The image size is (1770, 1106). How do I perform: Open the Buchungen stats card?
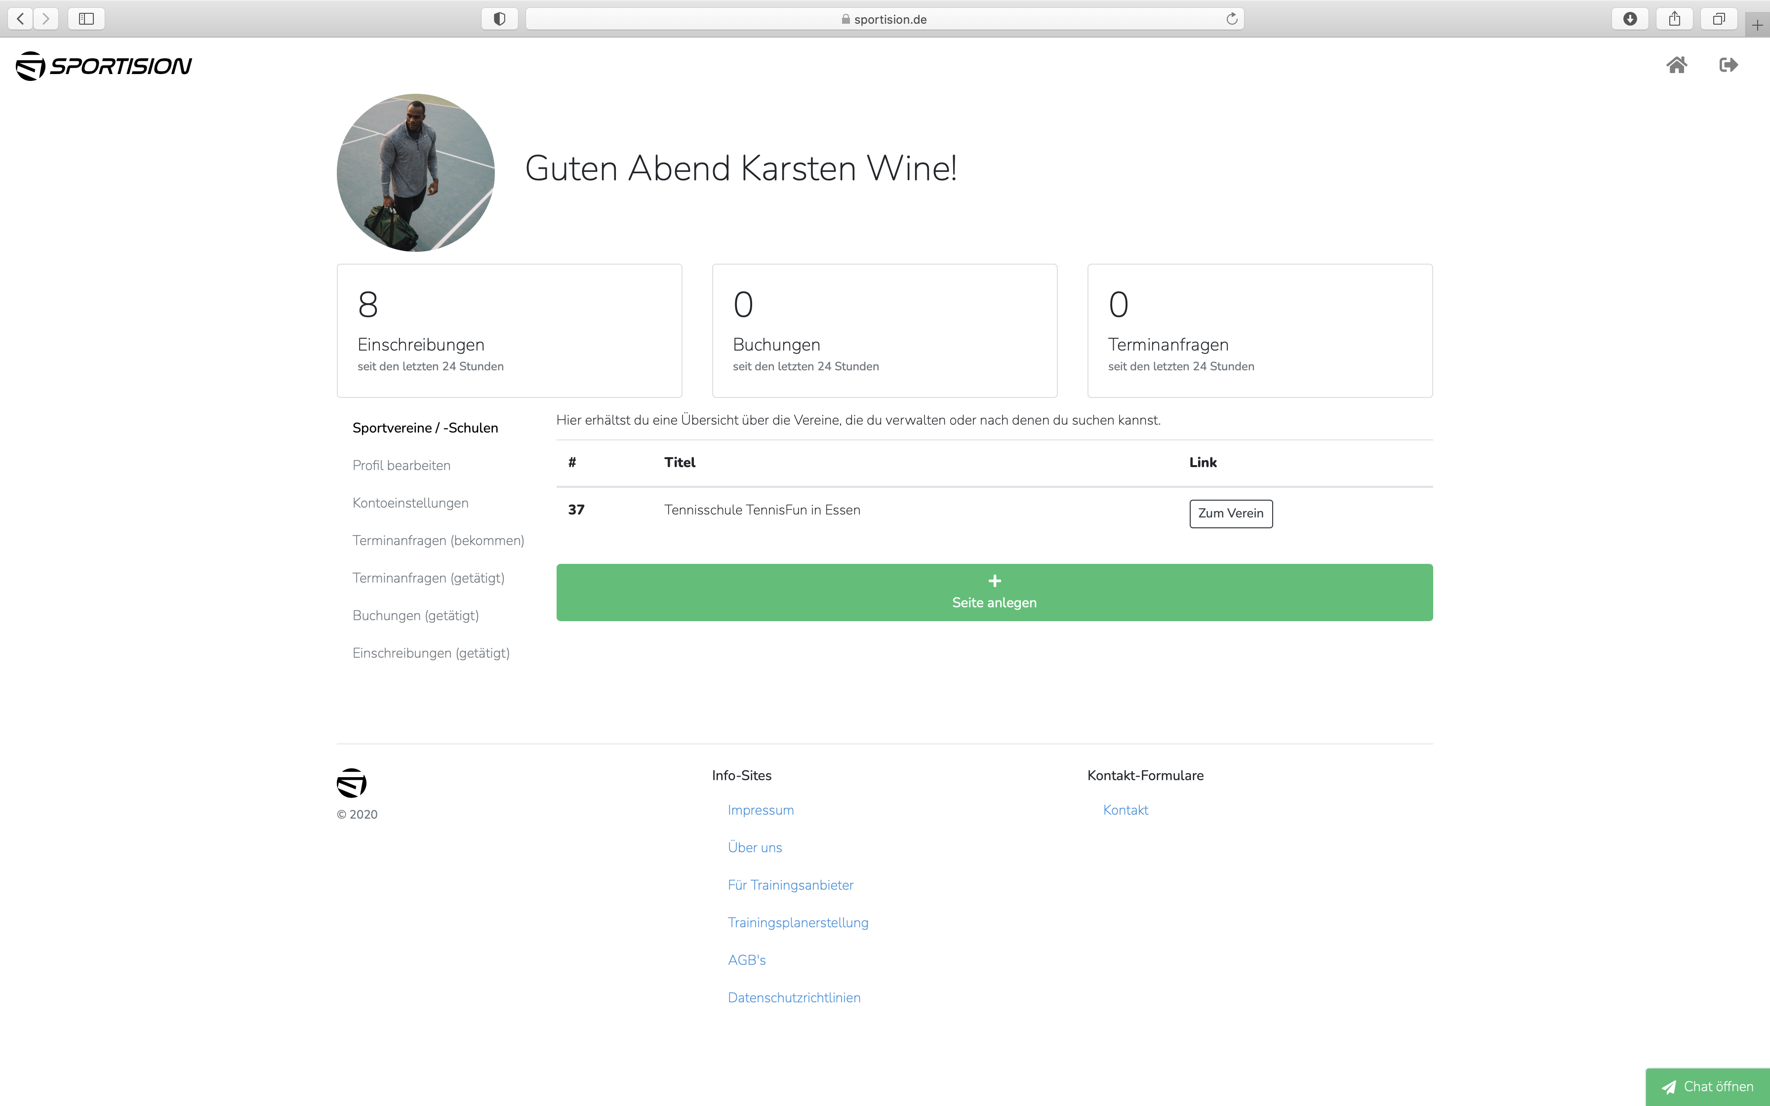[885, 331]
